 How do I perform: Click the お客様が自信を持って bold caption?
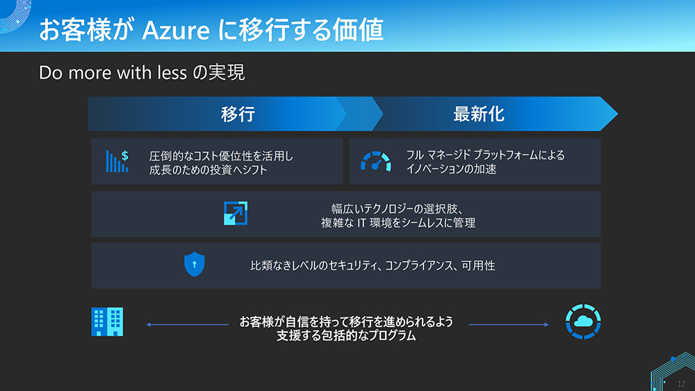point(346,322)
